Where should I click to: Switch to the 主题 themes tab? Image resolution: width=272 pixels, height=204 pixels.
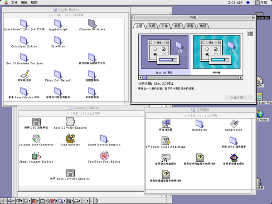139,26
